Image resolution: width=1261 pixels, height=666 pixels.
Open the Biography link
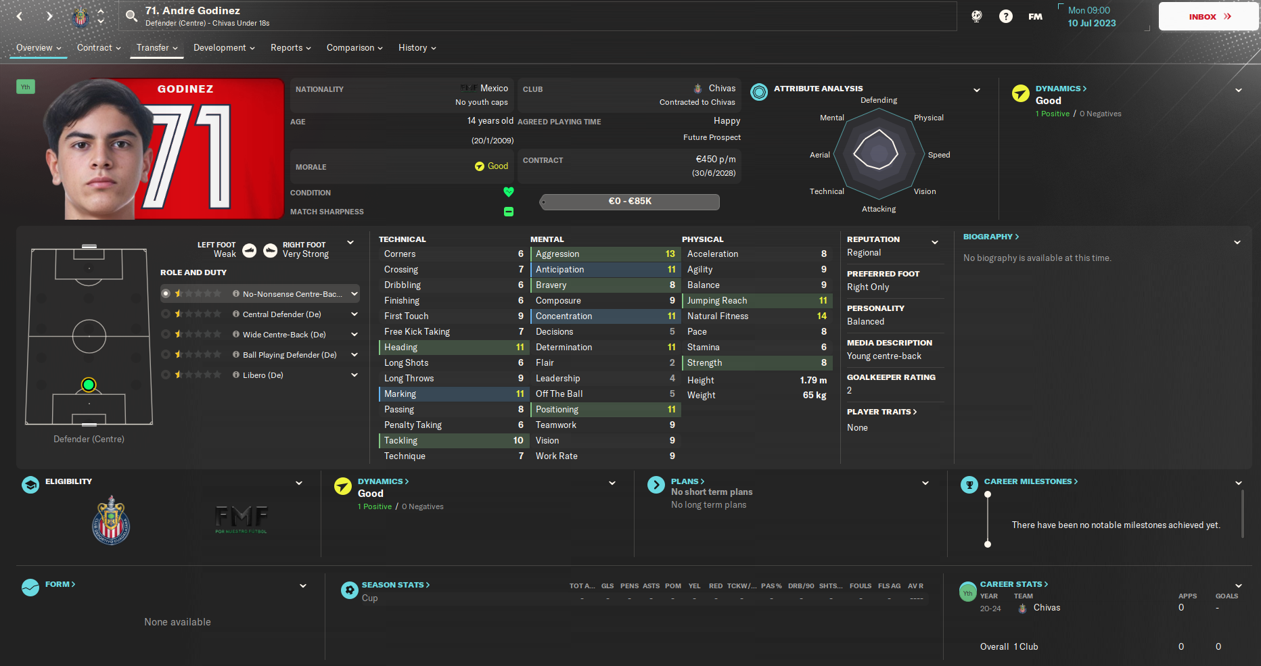(991, 237)
